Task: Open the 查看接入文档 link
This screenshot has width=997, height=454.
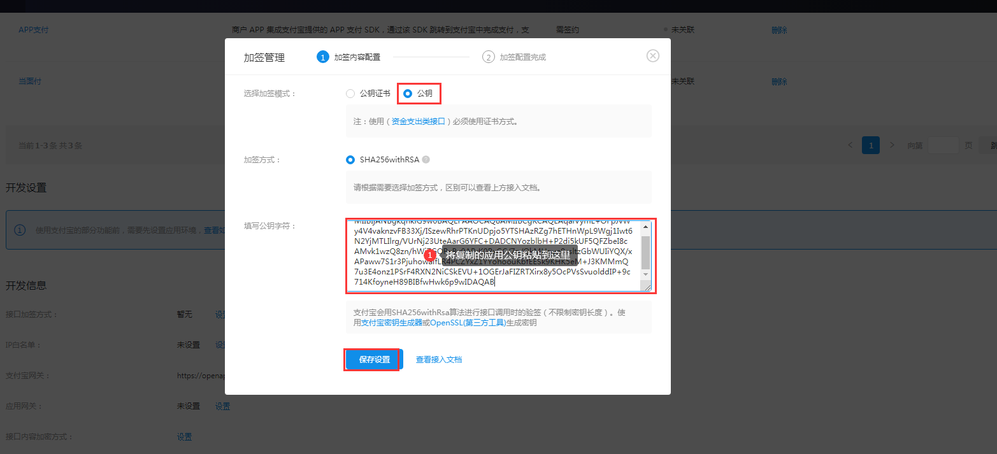Action: pos(439,360)
